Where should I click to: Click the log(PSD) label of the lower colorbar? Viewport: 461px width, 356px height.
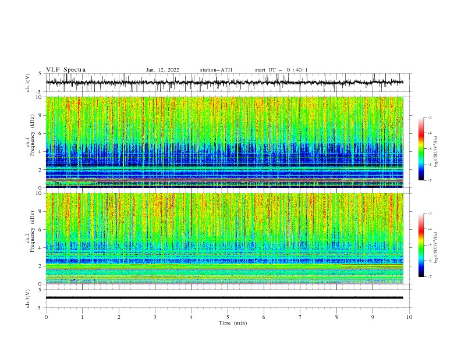pos(435,248)
